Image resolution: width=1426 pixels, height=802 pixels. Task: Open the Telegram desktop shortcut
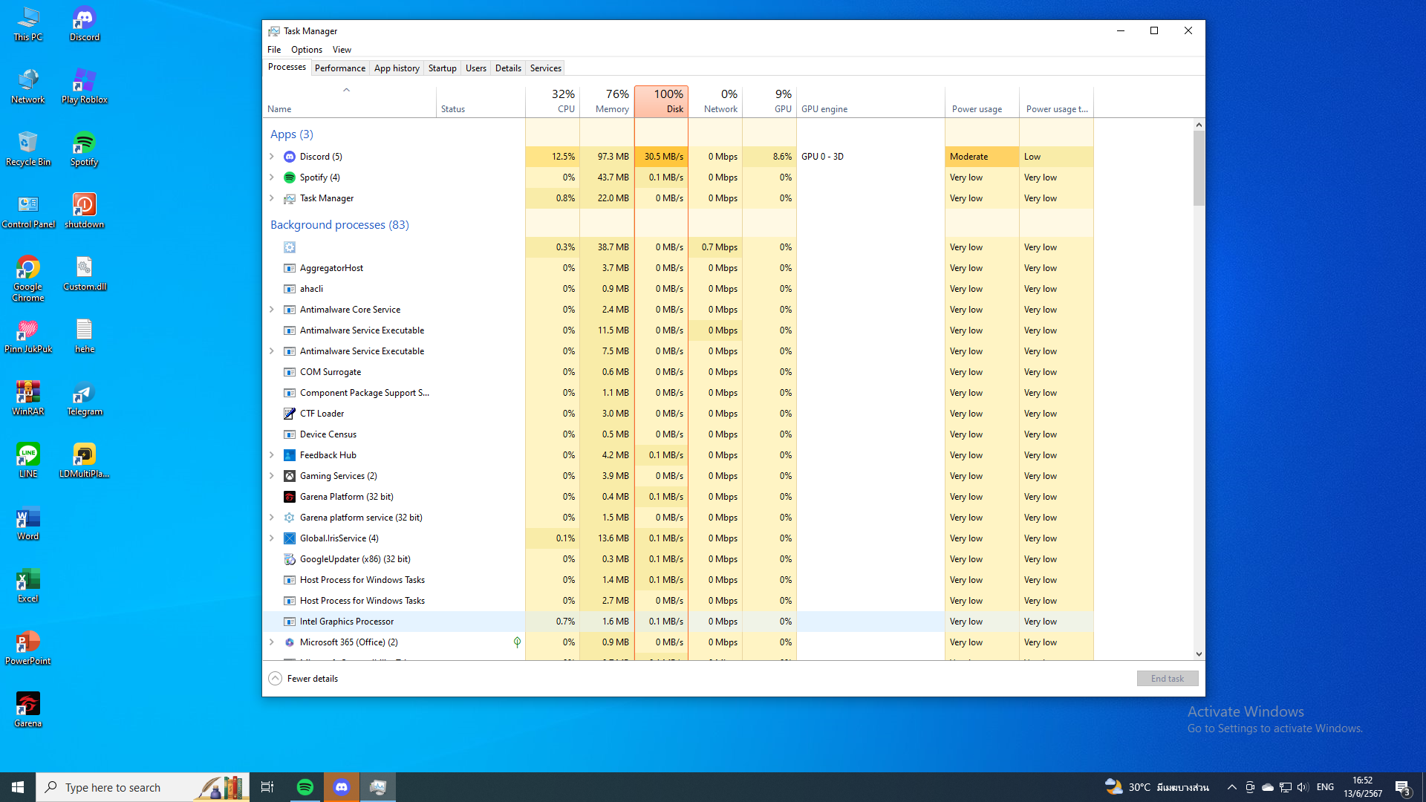point(84,394)
